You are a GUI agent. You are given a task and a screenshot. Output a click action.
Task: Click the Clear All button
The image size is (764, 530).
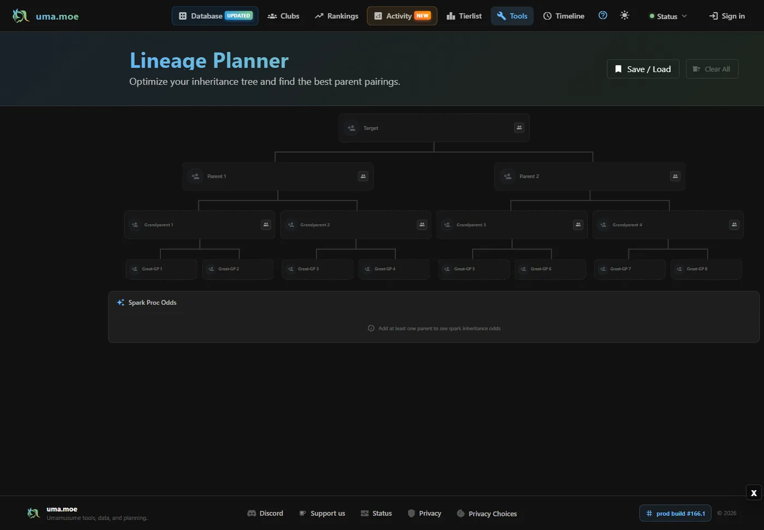(x=712, y=69)
